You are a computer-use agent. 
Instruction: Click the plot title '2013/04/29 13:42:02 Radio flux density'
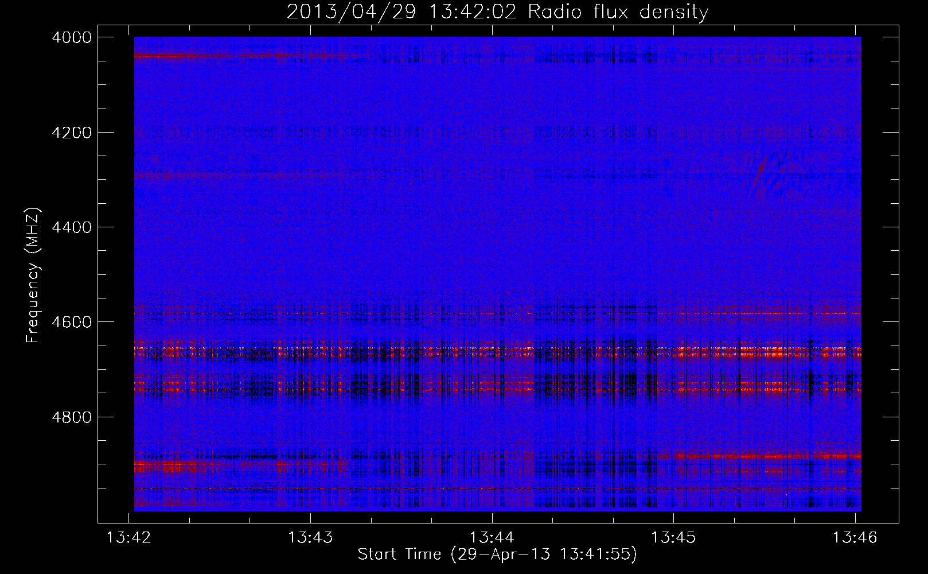pyautogui.click(x=497, y=11)
